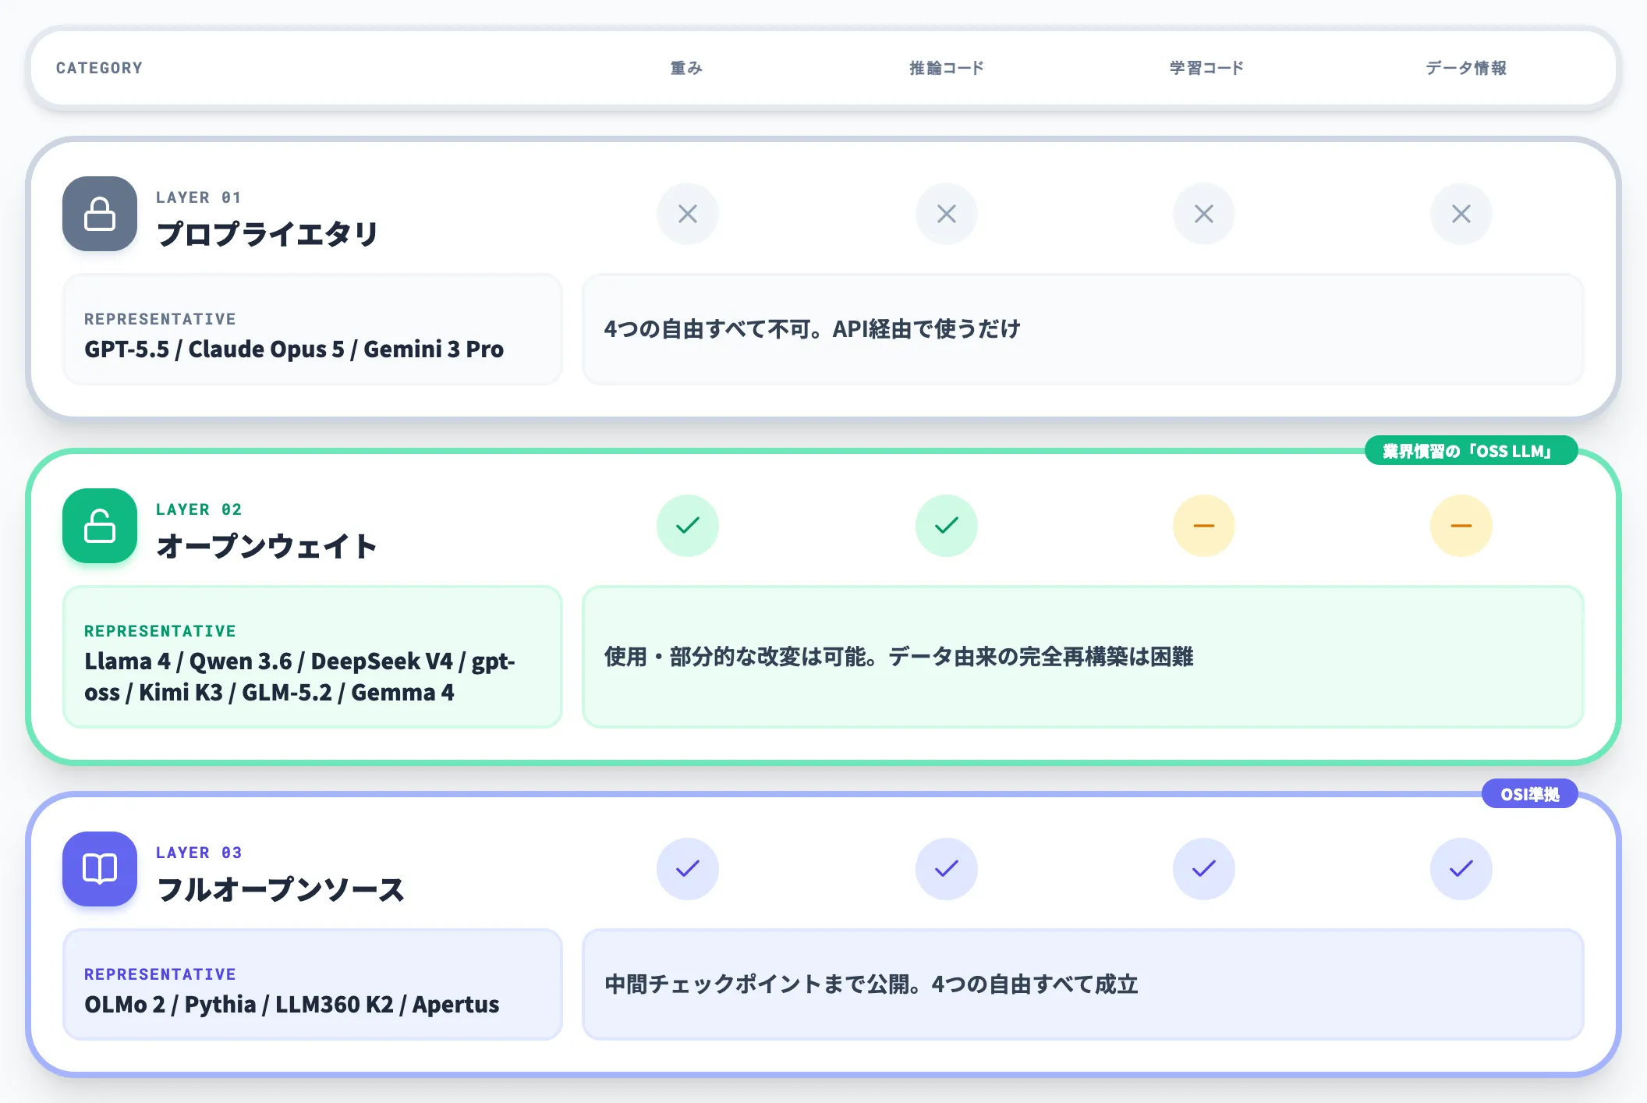Click the 中間チェックポイントまで公開 description text
The height and width of the screenshot is (1103, 1647).
tap(871, 984)
